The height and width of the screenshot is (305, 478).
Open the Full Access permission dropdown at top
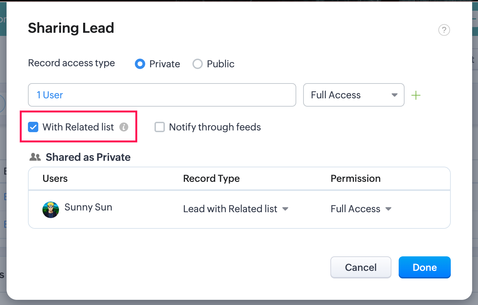[353, 95]
